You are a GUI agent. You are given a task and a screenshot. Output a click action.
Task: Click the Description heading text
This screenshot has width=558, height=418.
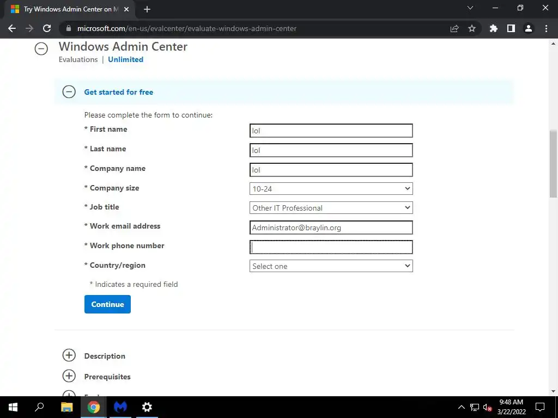coord(105,356)
